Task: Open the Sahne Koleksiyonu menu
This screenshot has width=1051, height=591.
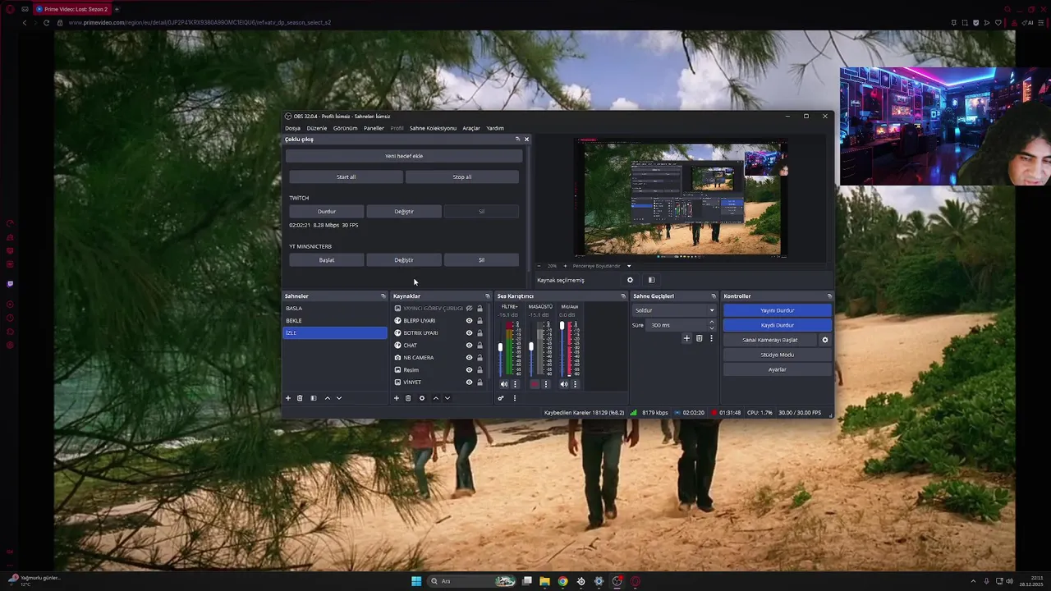Action: pos(433,128)
